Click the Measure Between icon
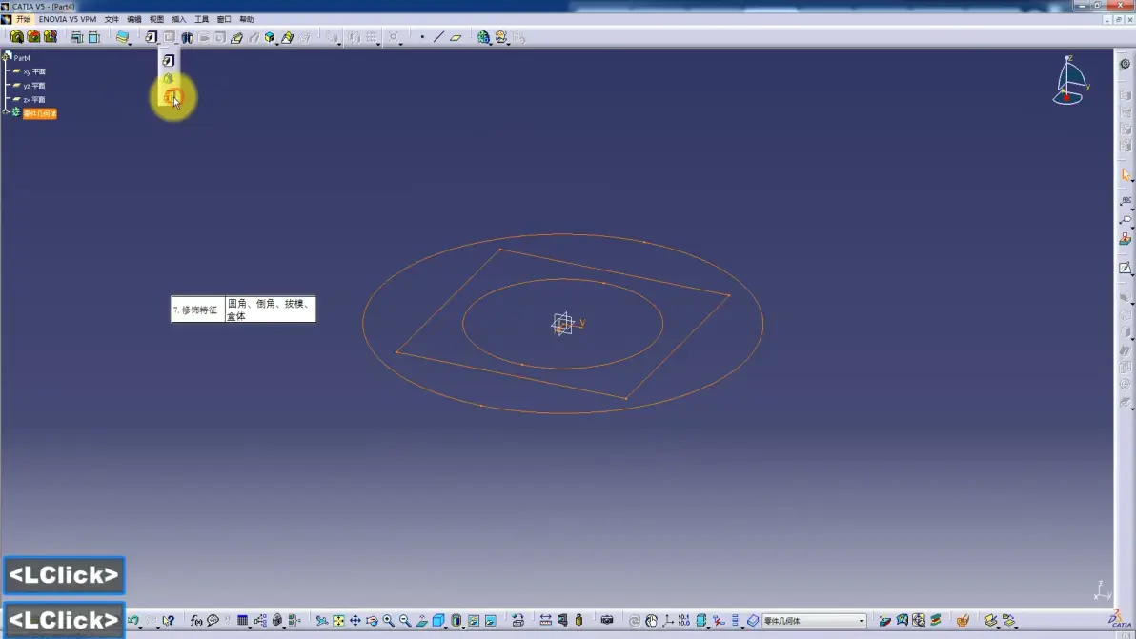This screenshot has height=639, width=1136. tap(545, 620)
